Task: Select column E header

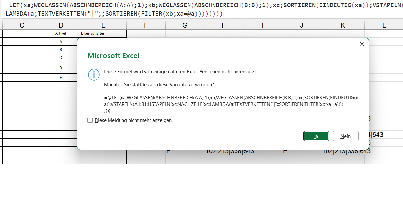Action: pos(103,25)
